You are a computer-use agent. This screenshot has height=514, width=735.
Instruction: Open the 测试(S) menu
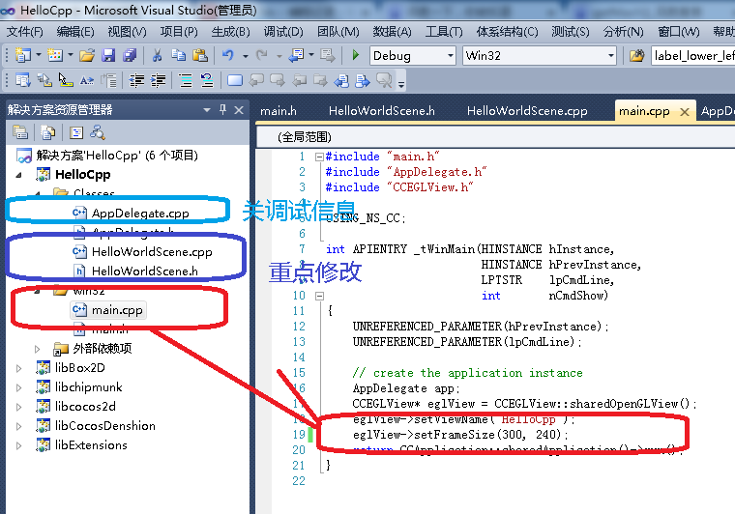570,31
